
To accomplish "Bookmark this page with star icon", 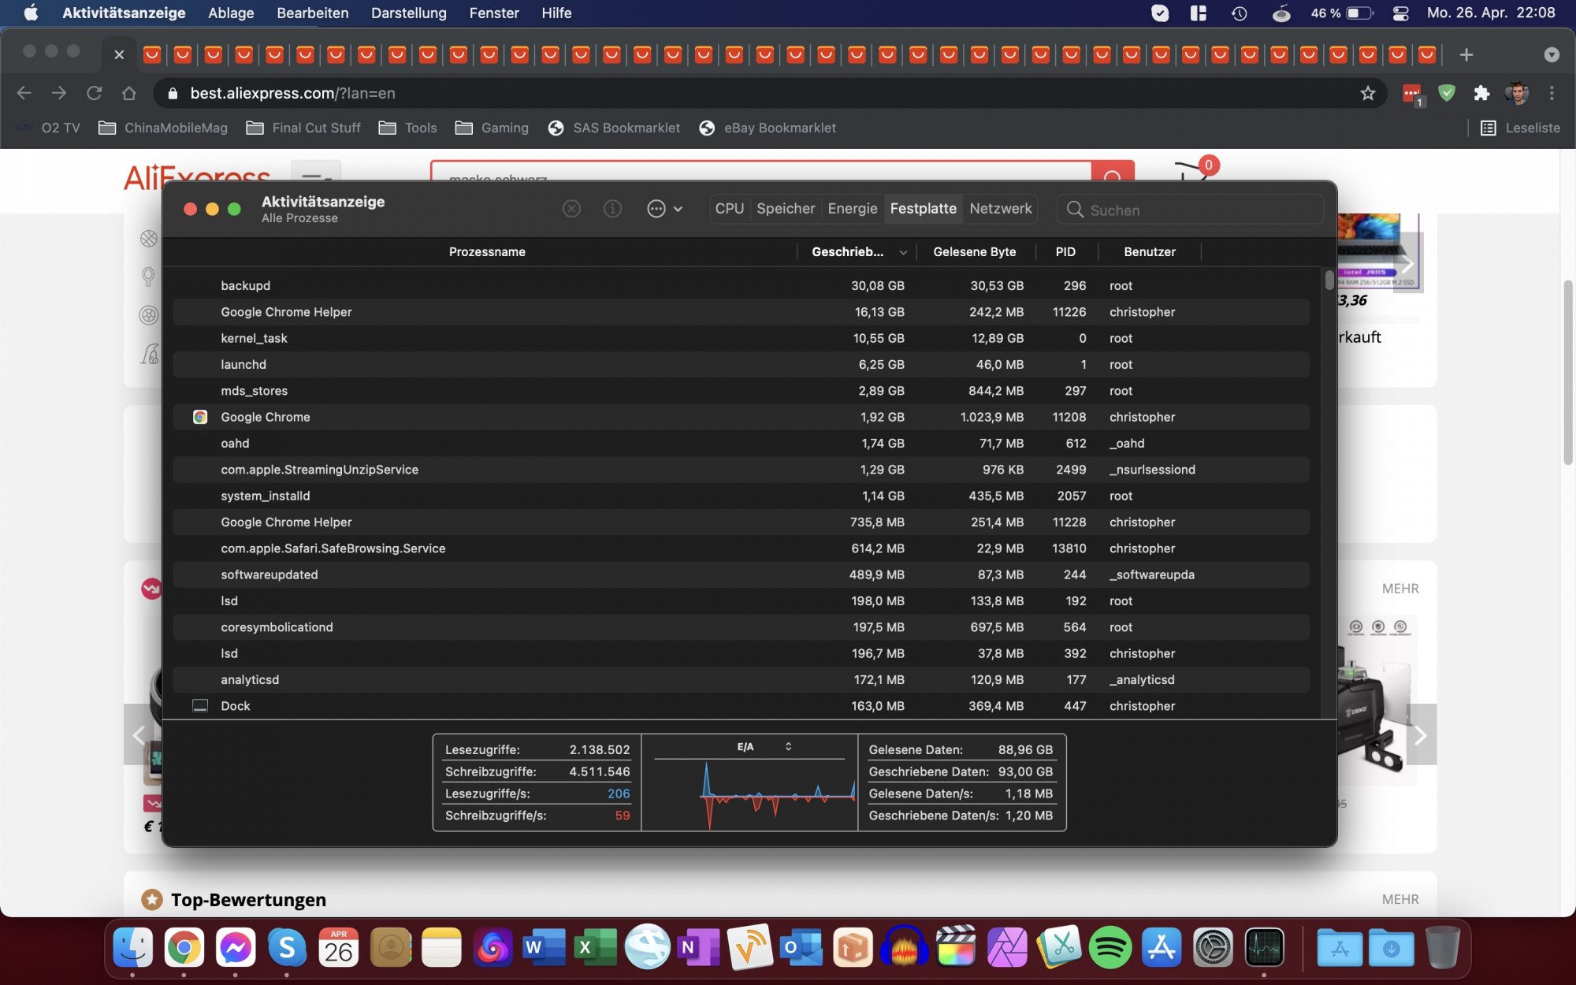I will point(1368,93).
